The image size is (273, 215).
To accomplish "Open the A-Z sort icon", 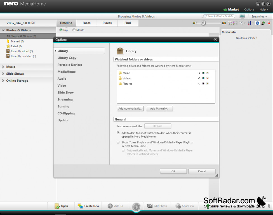I will coord(250,23).
